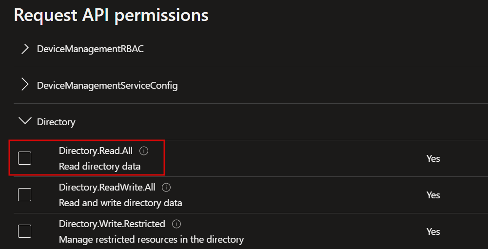Click the 'Read directory data' description
Screen dimensions: 488x249
99,167
